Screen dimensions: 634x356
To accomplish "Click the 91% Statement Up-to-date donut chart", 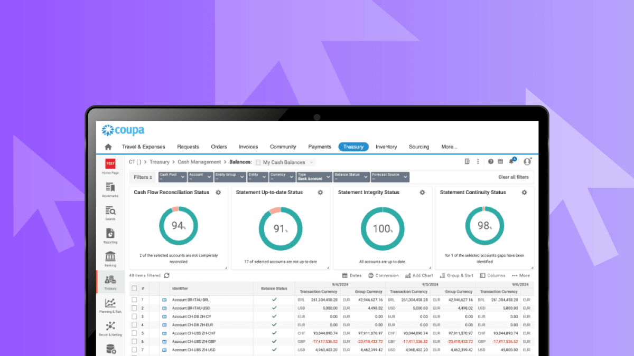I will pos(281,229).
